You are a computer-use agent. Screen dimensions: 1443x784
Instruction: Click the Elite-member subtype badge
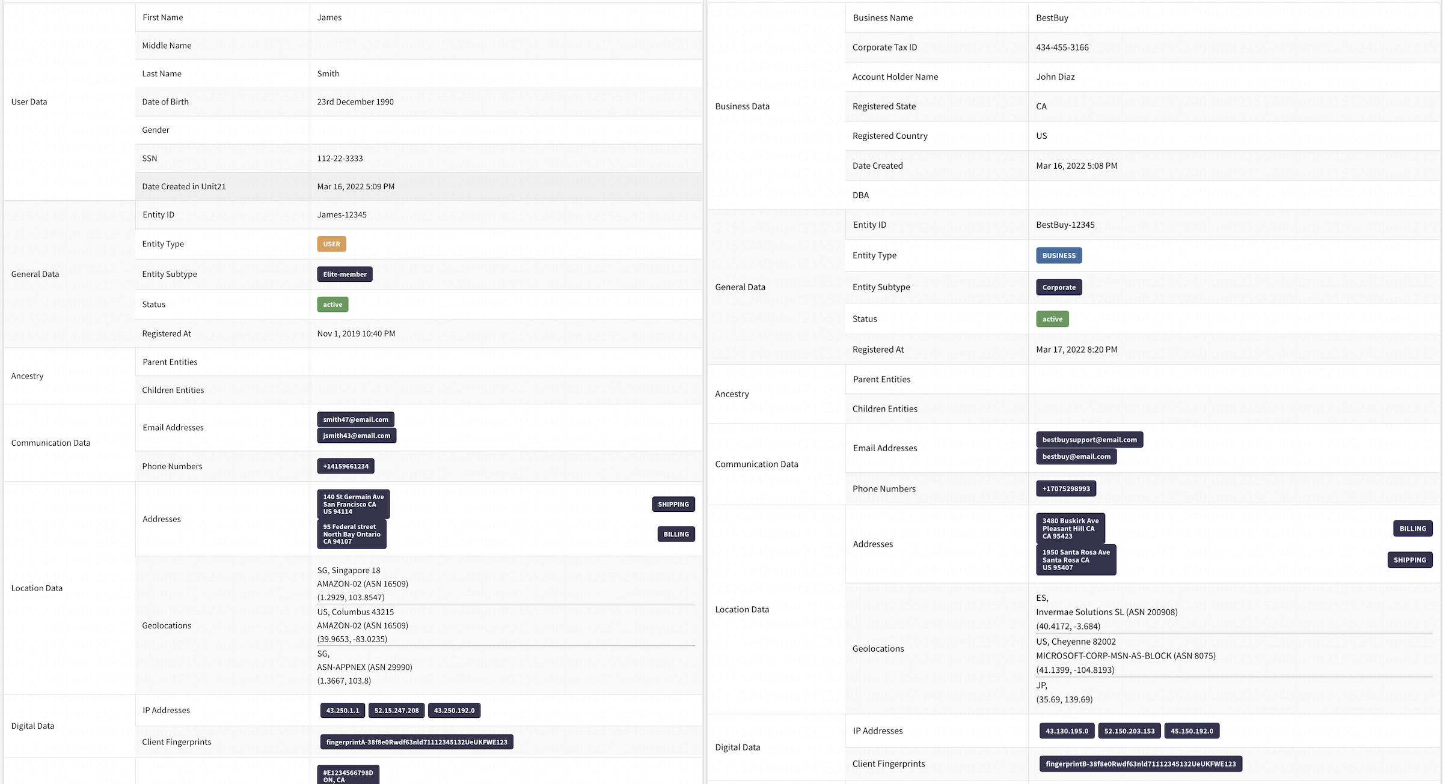pos(345,275)
